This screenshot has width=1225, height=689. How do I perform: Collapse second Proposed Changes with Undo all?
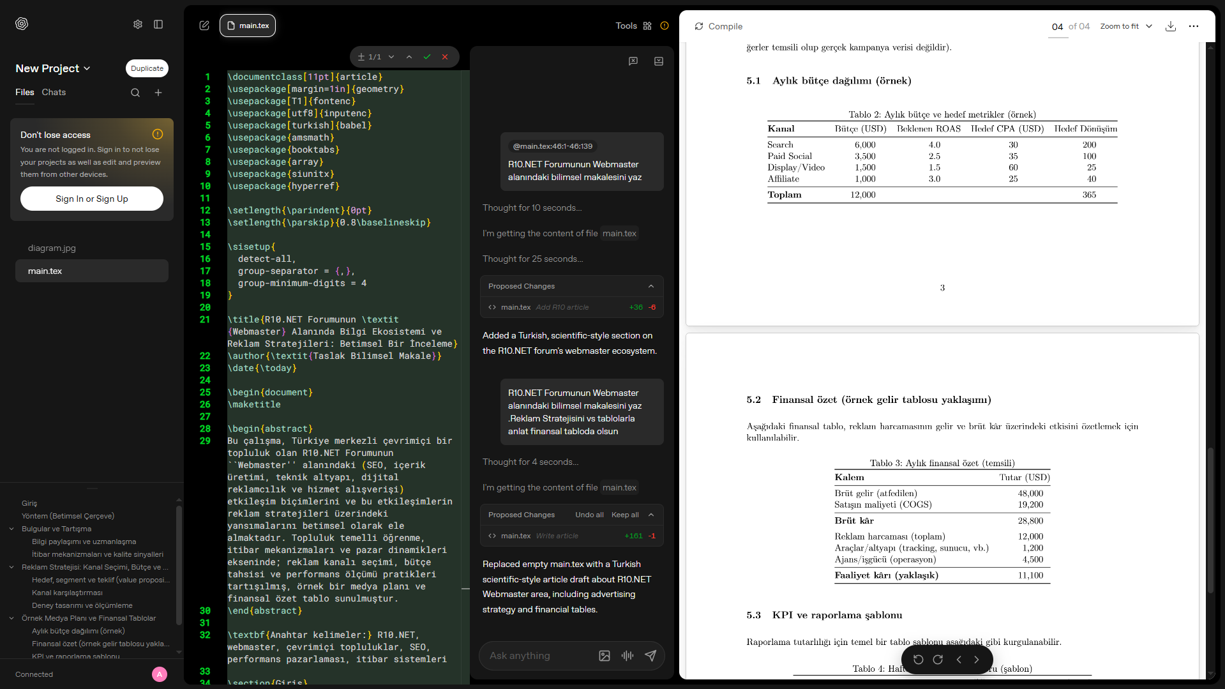[x=651, y=515]
